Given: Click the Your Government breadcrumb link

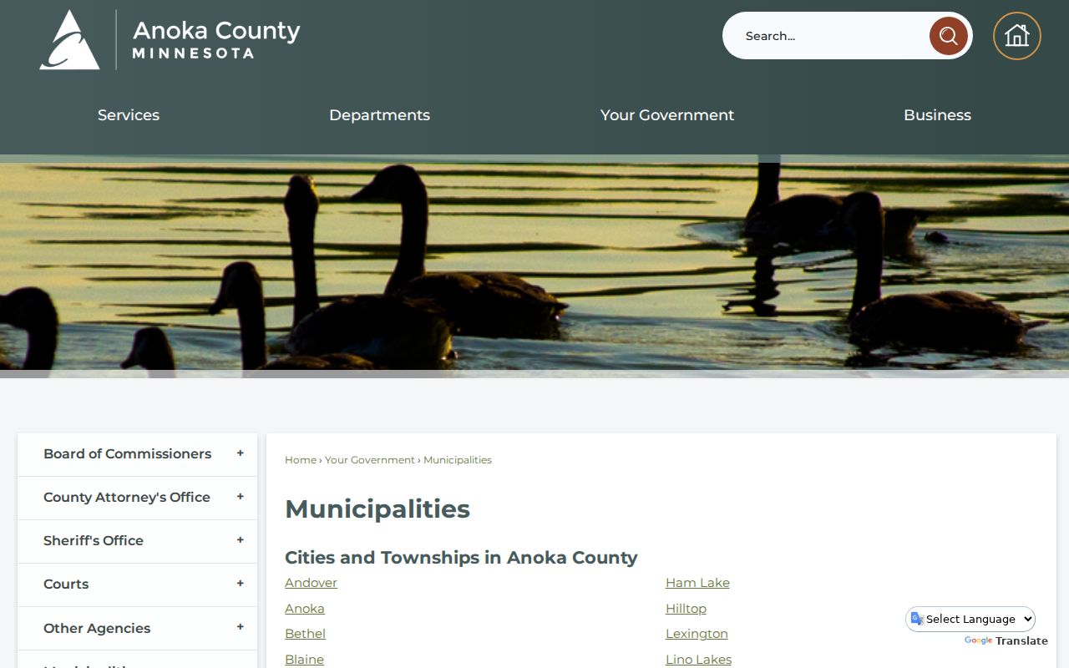Looking at the screenshot, I should click(x=370, y=460).
